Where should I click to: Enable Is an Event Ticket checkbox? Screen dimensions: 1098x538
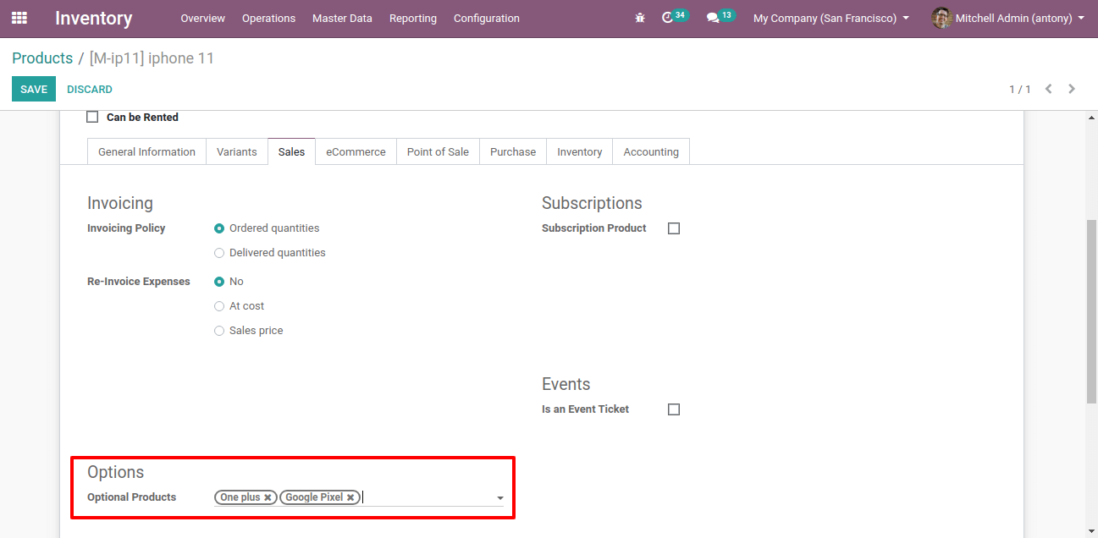674,409
